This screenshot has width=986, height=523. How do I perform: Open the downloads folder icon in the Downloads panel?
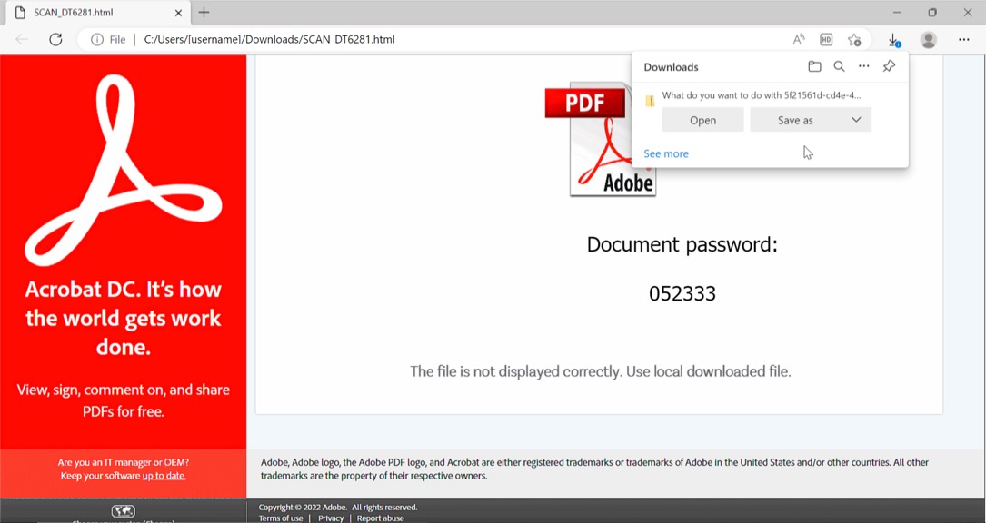pos(814,66)
